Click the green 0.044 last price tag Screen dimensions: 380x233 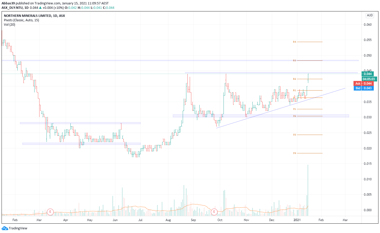click(368, 74)
